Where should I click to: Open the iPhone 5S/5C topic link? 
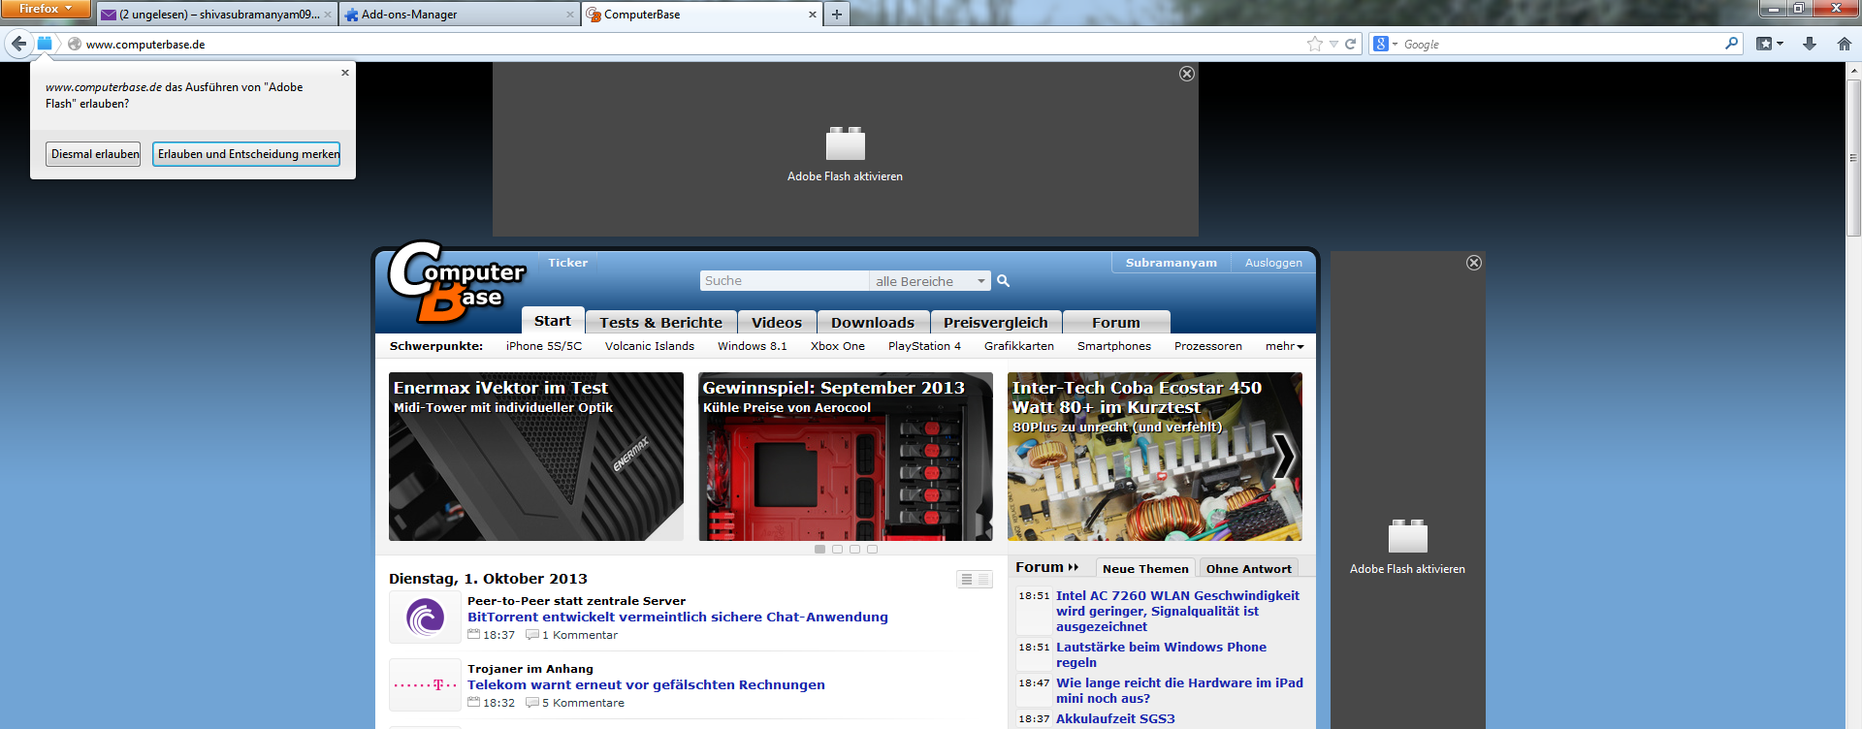(544, 346)
